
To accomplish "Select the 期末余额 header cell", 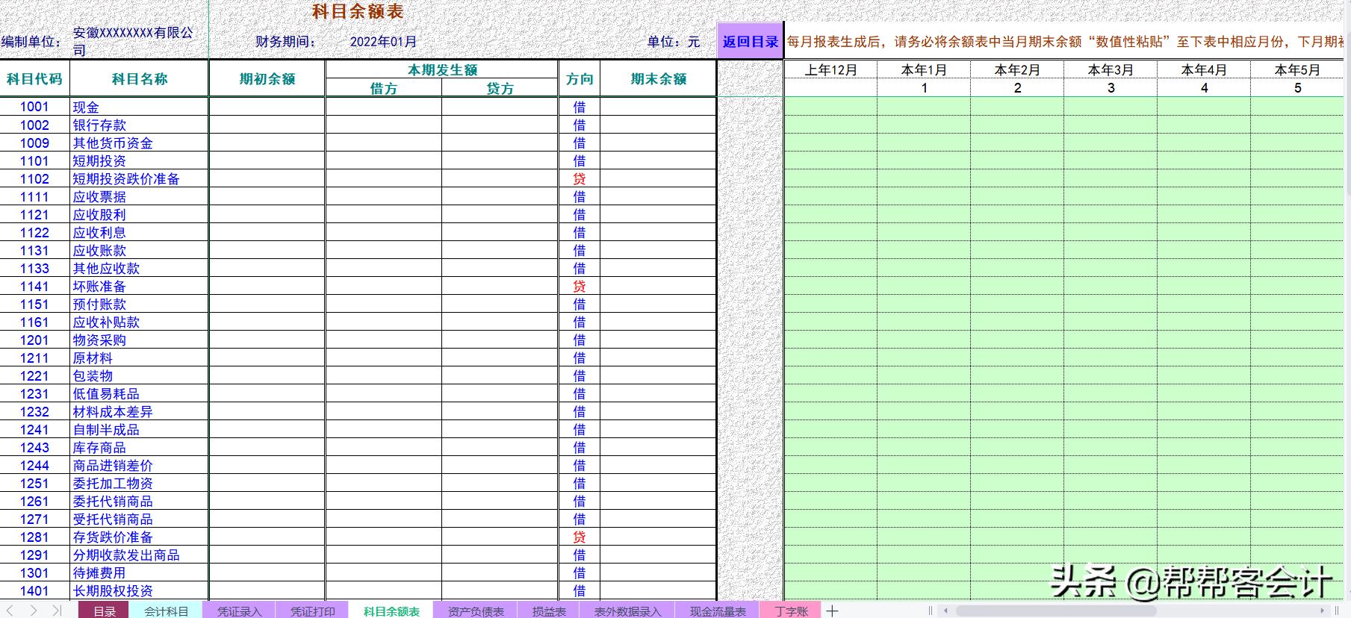I will tap(659, 78).
